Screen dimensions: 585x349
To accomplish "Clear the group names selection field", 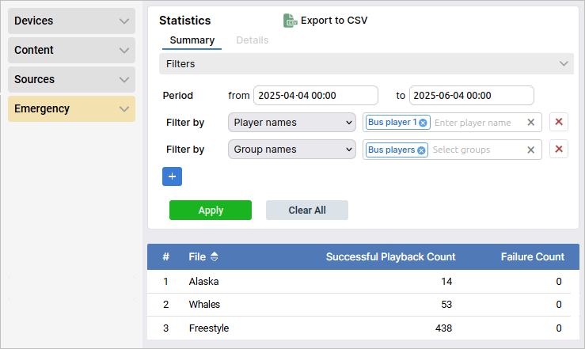I will tap(531, 150).
